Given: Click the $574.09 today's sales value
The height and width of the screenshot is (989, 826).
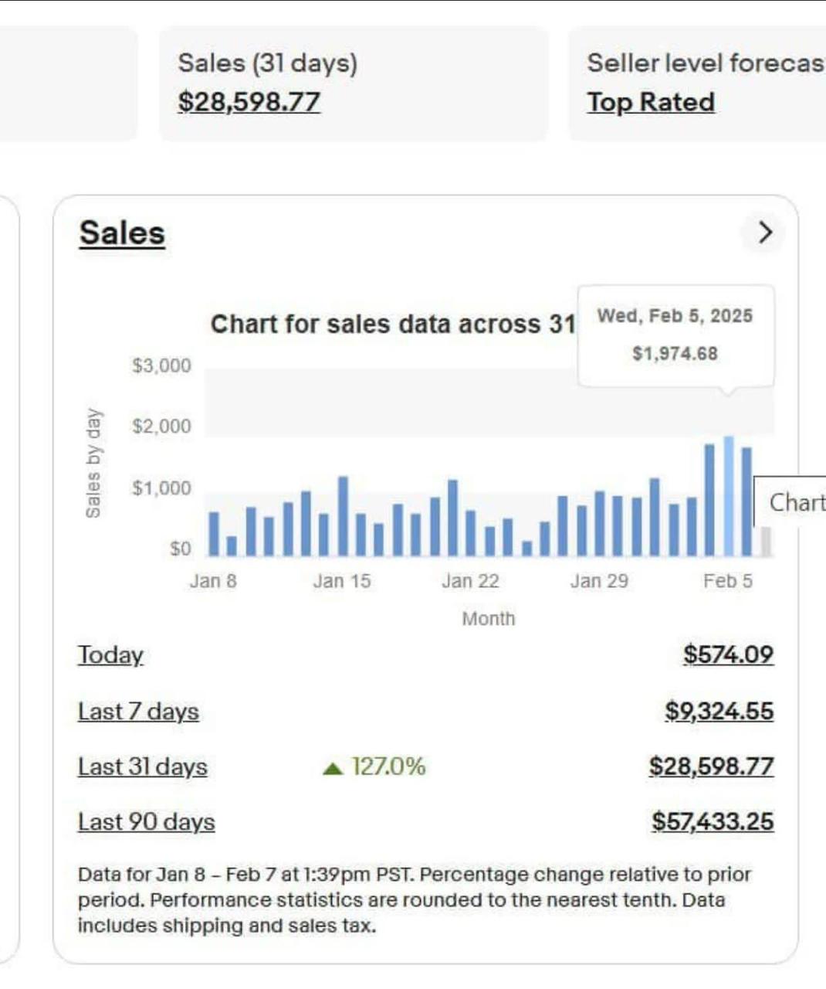Looking at the screenshot, I should pyautogui.click(x=729, y=654).
